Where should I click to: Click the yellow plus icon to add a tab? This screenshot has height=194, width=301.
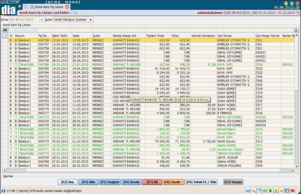point(20,7)
